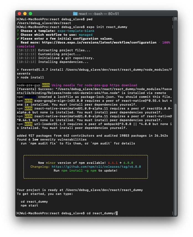Click the text cursor after 'cd react_dummy/'
Image resolution: width=193 pixels, height=237 pixels.
tap(117, 213)
